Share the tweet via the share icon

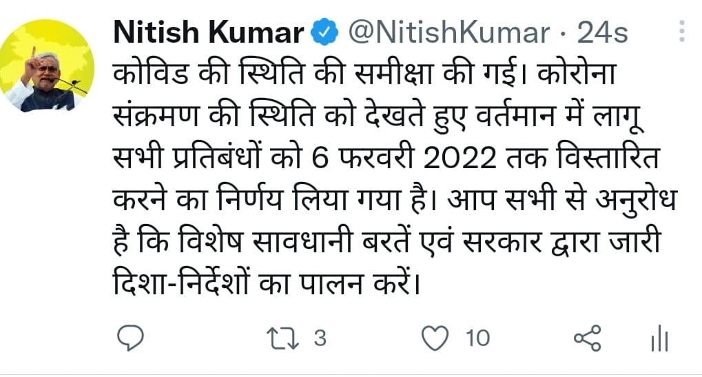pos(588,338)
